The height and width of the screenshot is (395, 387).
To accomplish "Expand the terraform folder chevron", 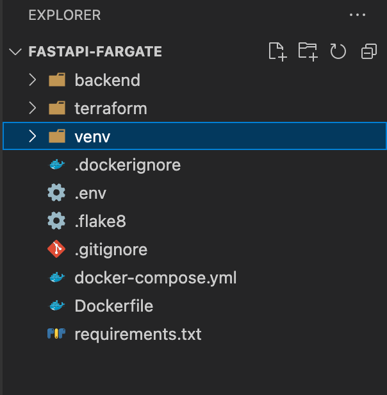I will click(x=33, y=108).
